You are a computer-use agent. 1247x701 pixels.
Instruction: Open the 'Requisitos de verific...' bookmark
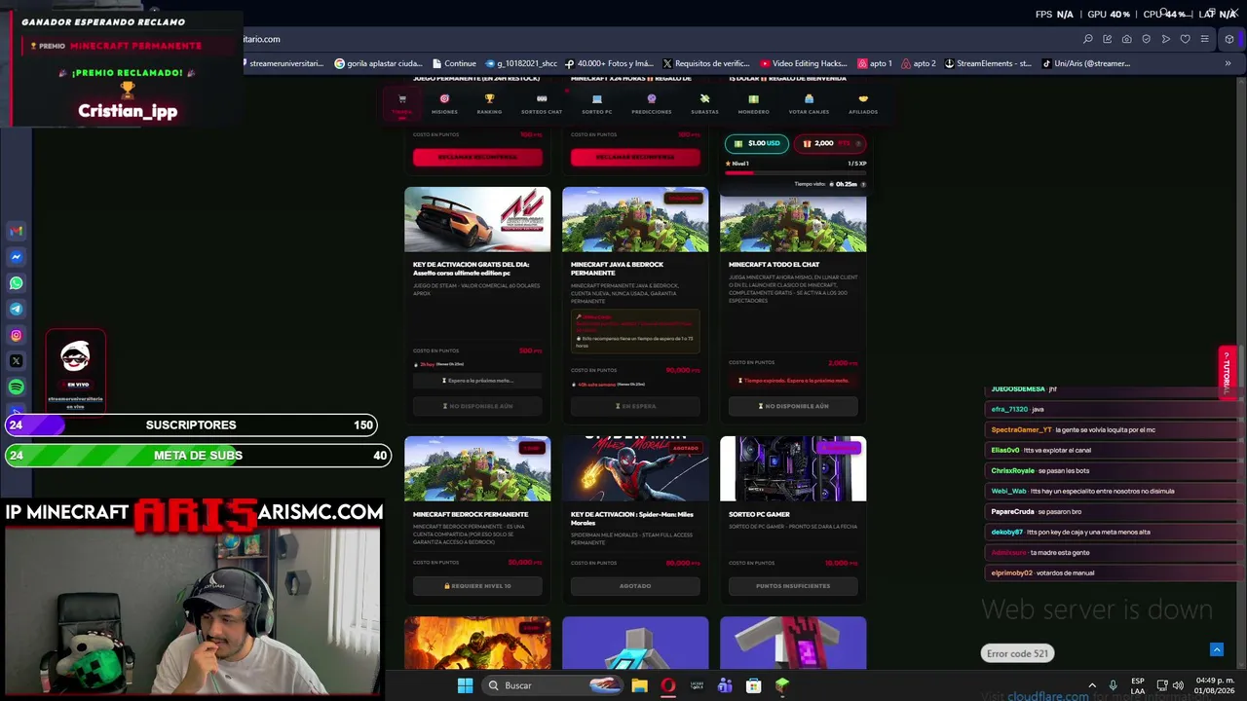pos(706,63)
